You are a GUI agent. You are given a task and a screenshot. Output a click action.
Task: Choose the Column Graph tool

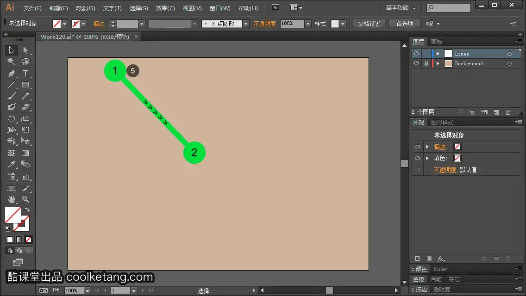point(25,176)
